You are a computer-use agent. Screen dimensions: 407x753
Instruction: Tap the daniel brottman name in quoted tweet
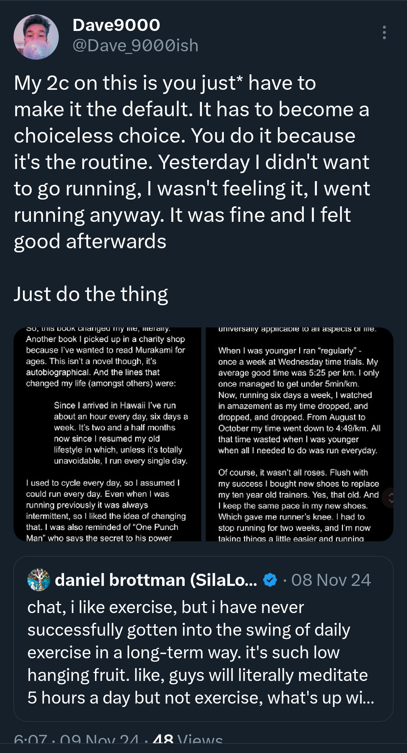pos(156,580)
